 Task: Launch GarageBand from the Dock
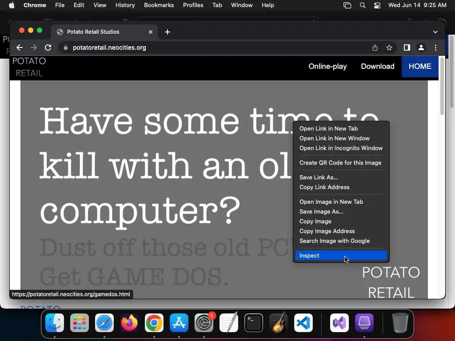click(279, 323)
